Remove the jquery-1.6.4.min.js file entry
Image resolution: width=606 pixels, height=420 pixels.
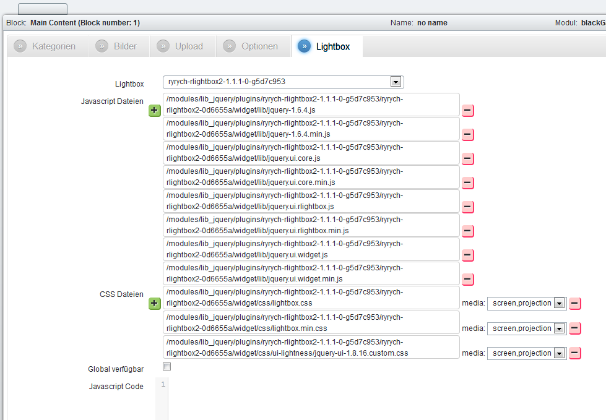(x=468, y=135)
